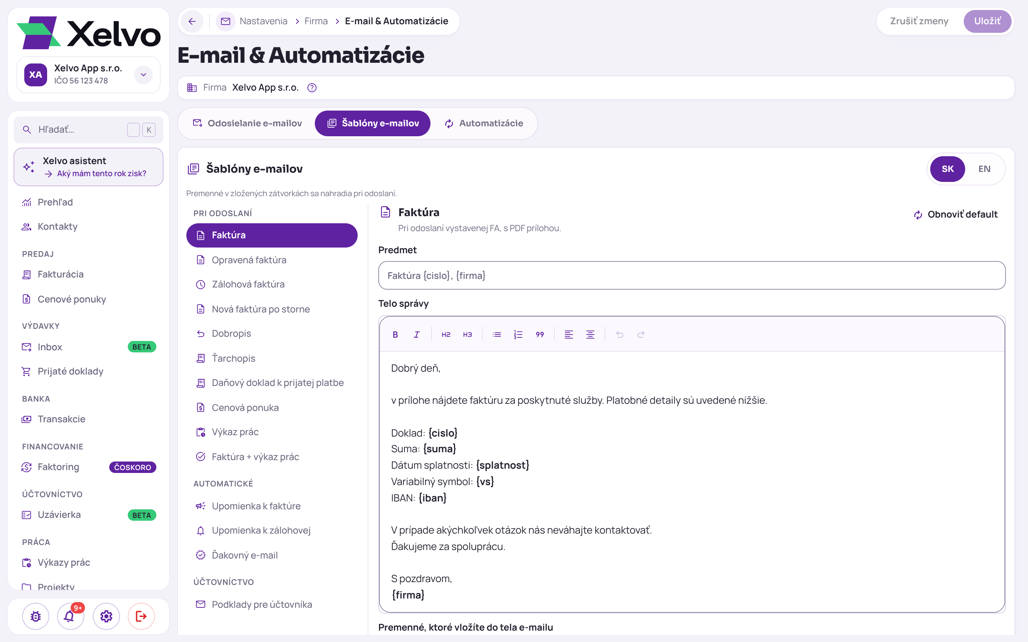
Task: Go back with the arrow button
Action: click(192, 21)
